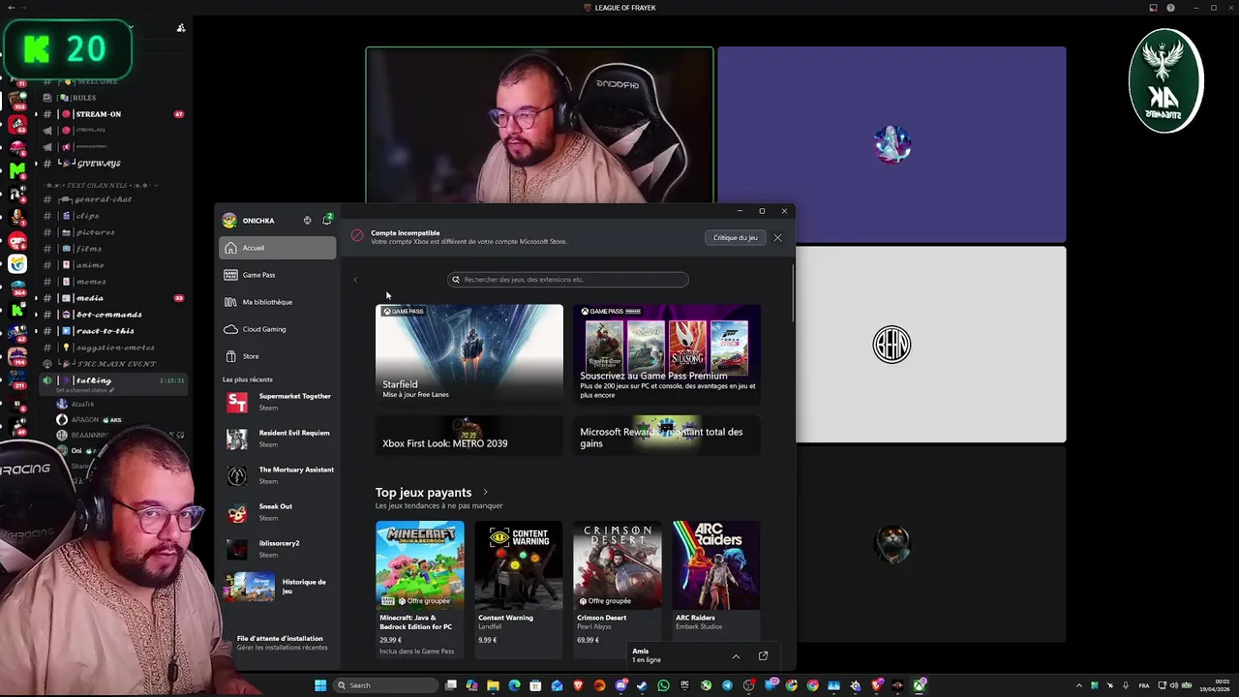Expand the Amis panel chevron
This screenshot has width=1239, height=697.
736,656
